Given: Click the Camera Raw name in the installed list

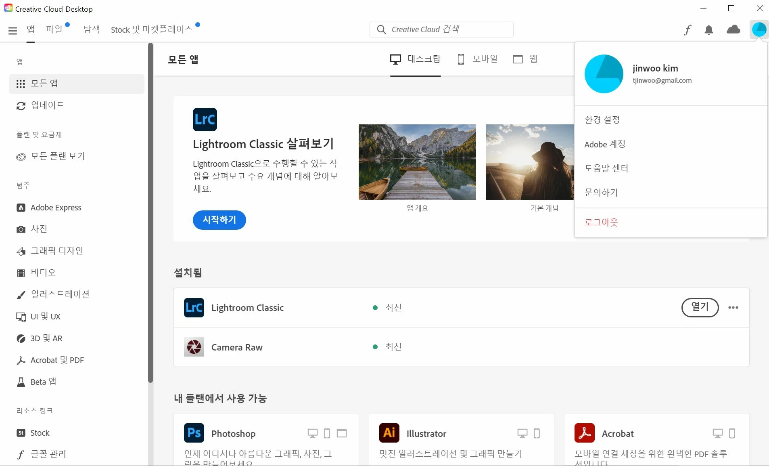Looking at the screenshot, I should (237, 347).
